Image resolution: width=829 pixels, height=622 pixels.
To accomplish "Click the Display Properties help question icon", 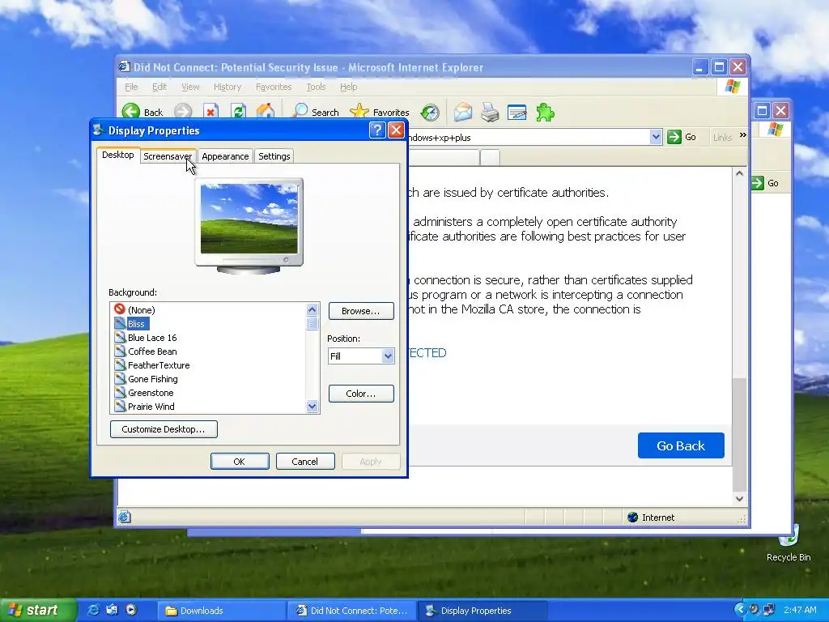I will [x=377, y=130].
